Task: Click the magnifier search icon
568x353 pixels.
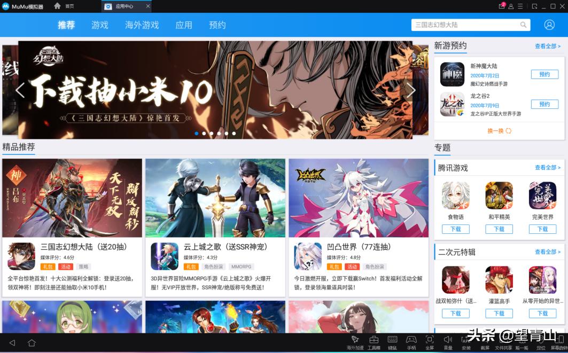Action: click(x=523, y=25)
